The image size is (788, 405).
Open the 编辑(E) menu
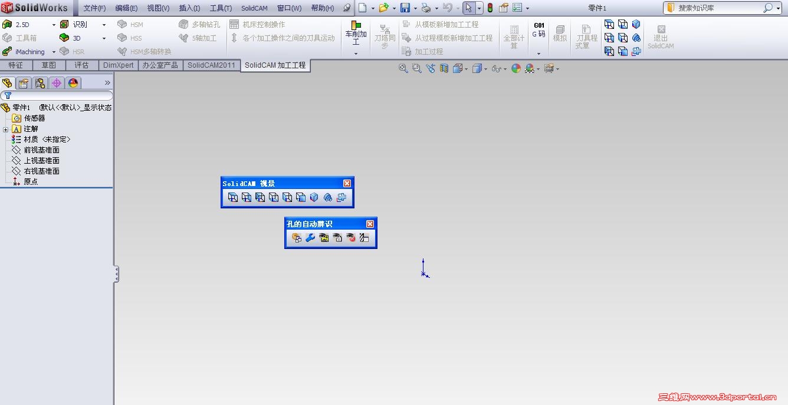[126, 8]
